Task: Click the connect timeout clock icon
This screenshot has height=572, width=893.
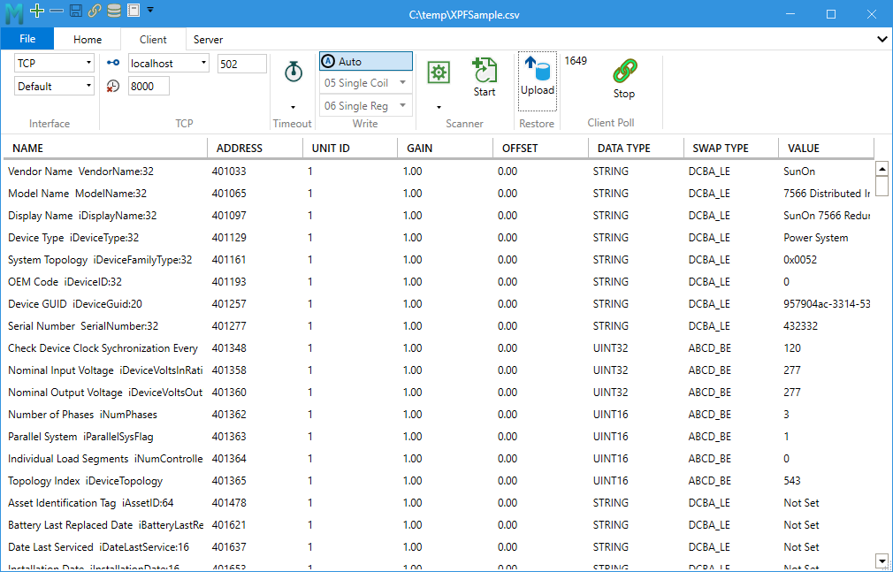Action: tap(113, 86)
